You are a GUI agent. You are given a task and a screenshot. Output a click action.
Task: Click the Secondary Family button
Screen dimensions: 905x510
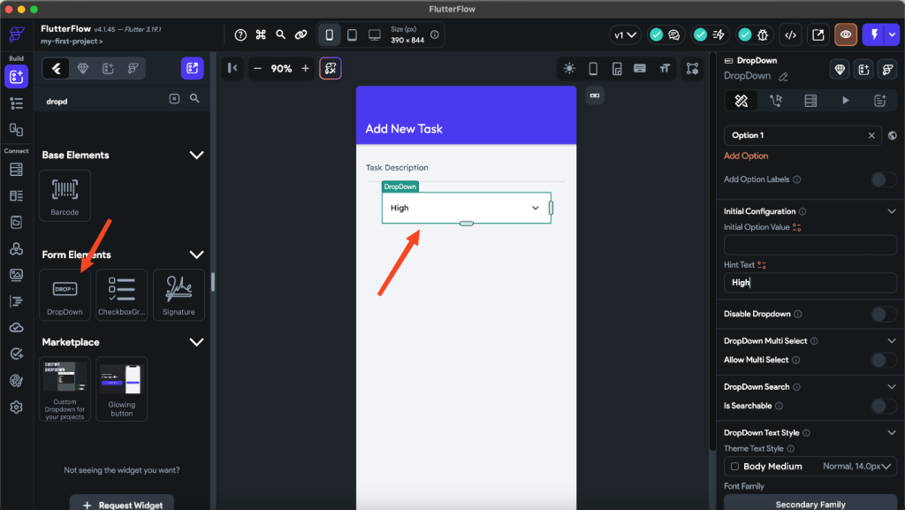pyautogui.click(x=810, y=503)
